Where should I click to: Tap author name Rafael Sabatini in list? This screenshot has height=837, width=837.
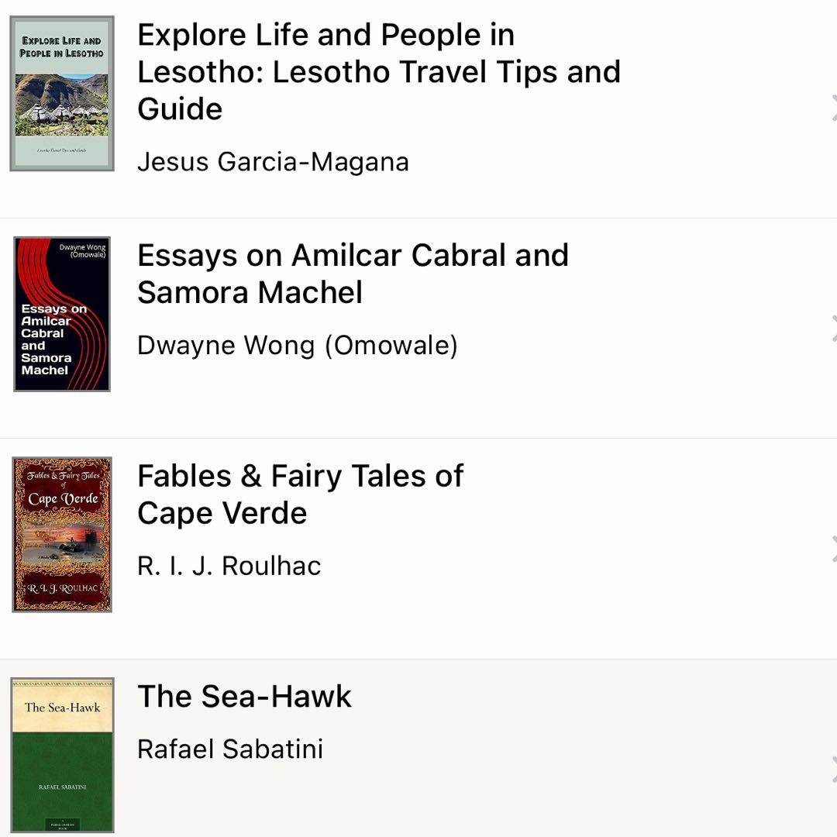pos(229,749)
